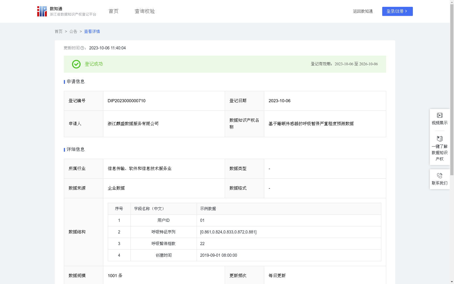The image size is (454, 284).
Task: Click the 用户ID field row
Action: click(x=244, y=220)
